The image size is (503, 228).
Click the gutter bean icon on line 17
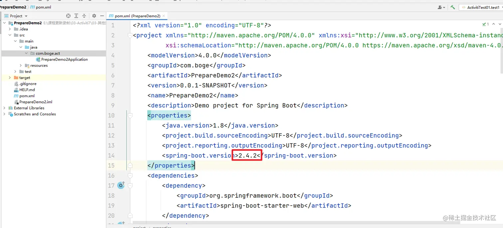tap(121, 185)
